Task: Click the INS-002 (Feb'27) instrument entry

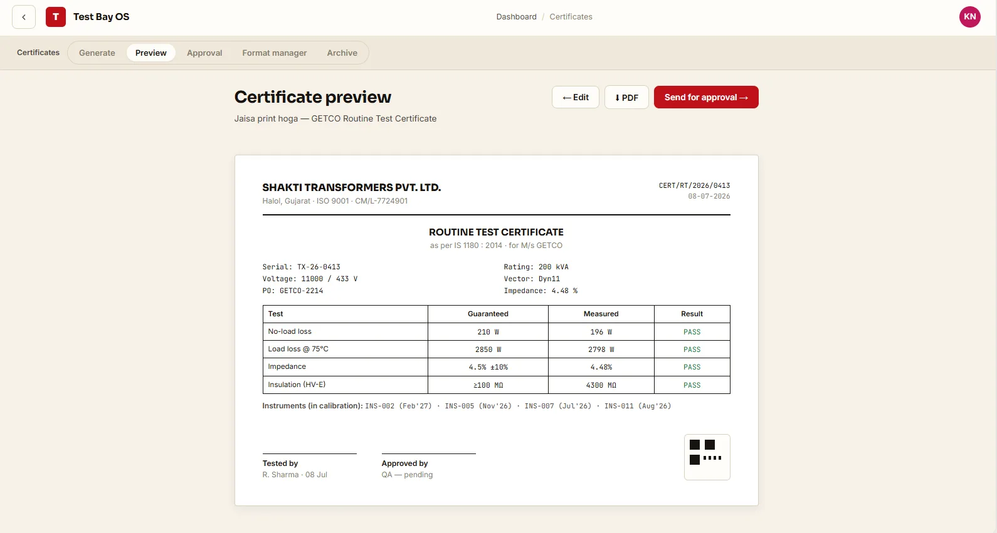Action: [x=398, y=406]
